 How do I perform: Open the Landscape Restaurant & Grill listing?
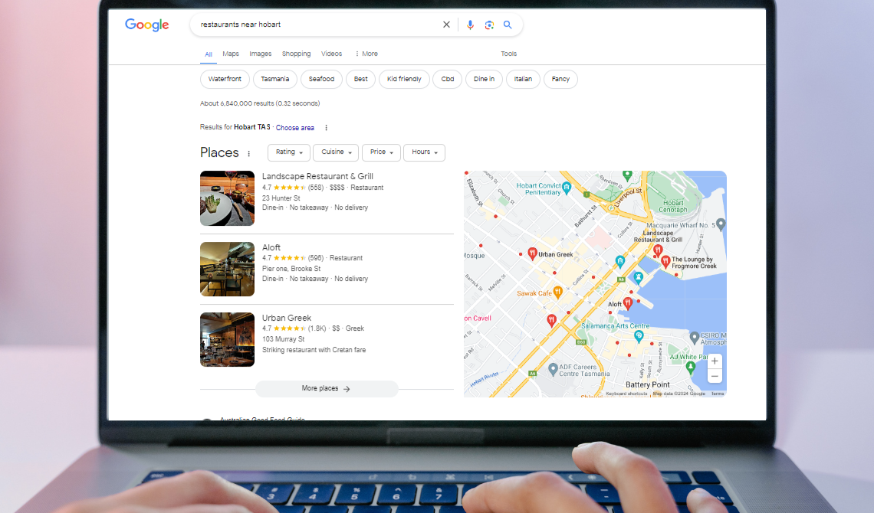point(317,176)
